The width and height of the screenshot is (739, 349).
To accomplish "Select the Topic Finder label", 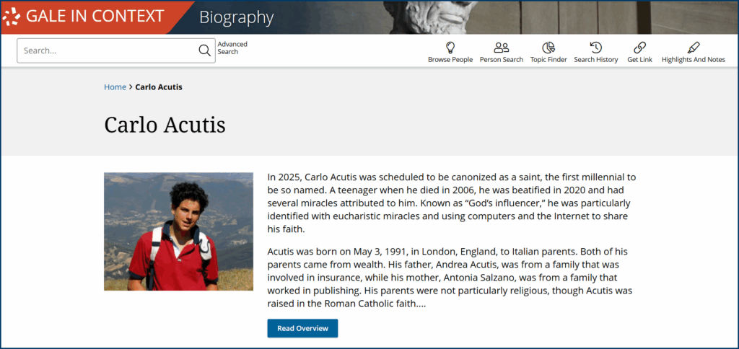I will click(x=548, y=60).
